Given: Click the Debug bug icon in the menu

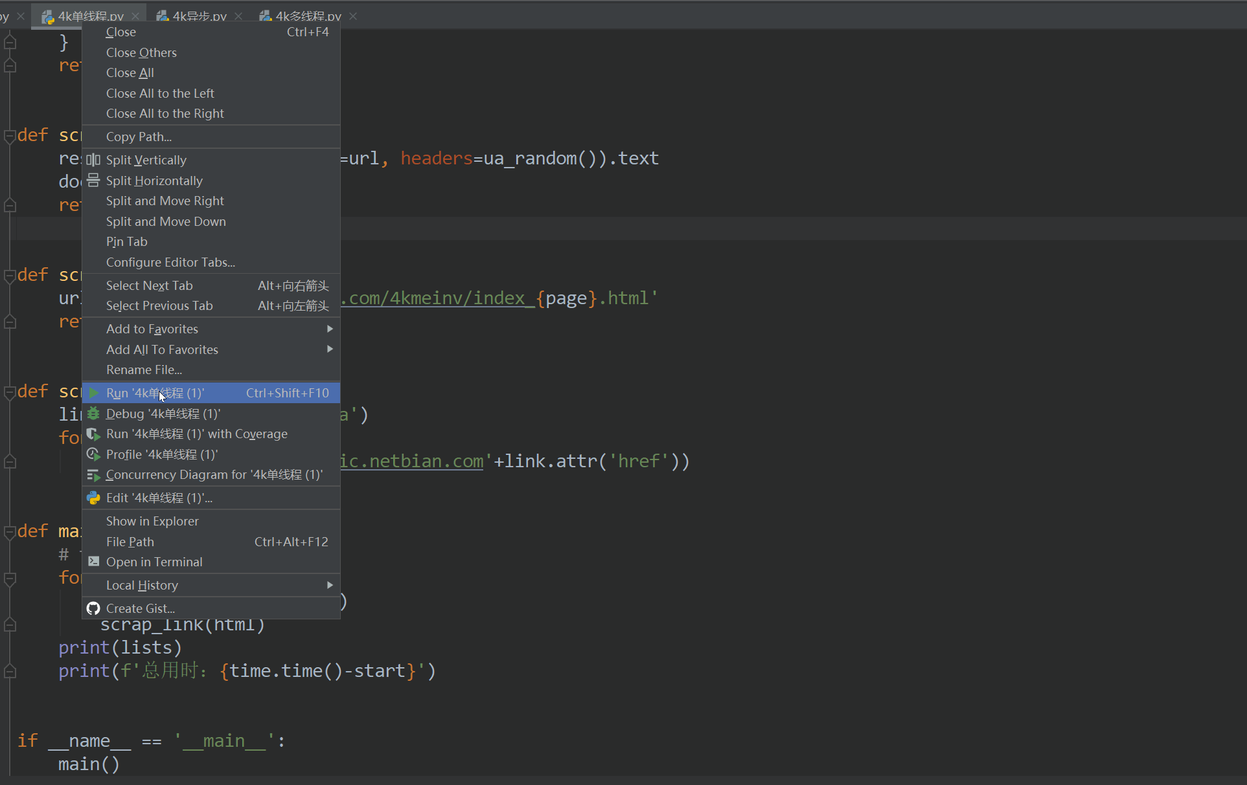Looking at the screenshot, I should (93, 414).
